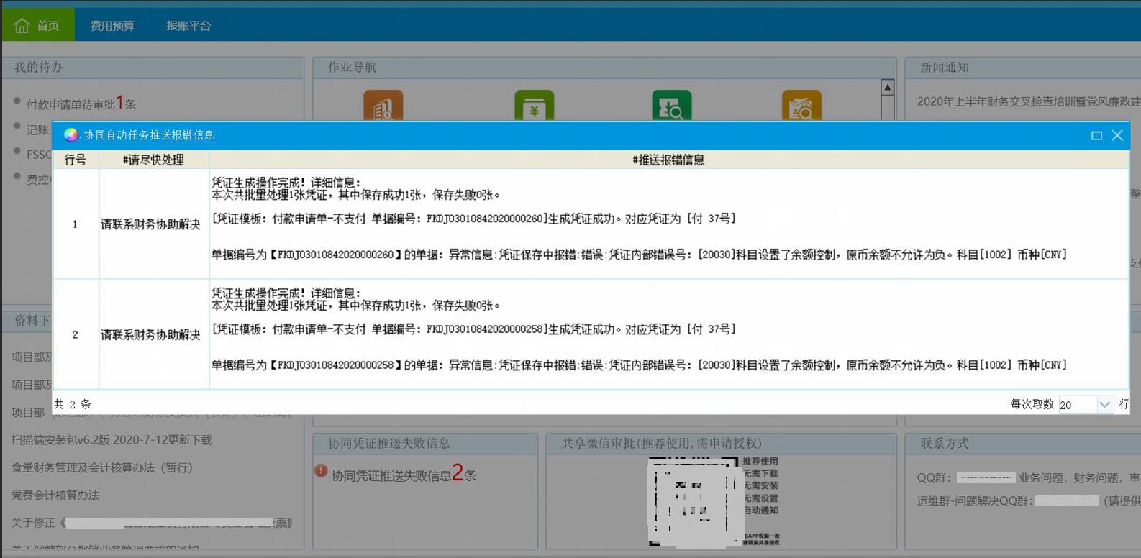Click the colorful dialog logo icon
Screen dimensions: 1141x558
71,135
